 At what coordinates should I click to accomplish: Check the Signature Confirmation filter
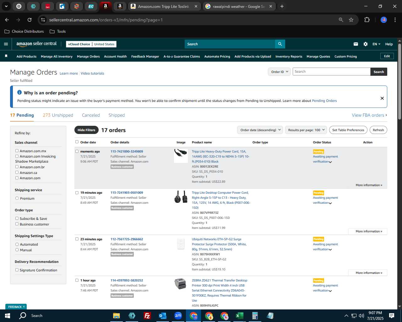click(x=17, y=270)
